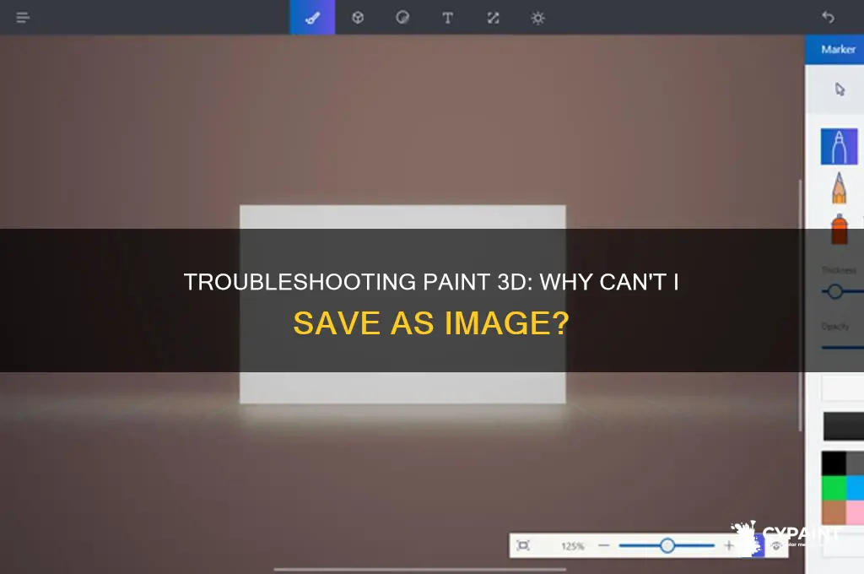Open the current dark color swatch
The width and height of the screenshot is (864, 574).
point(844,425)
